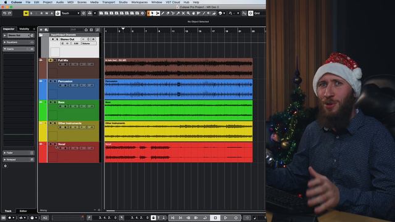Open the Volume automation parameter dropdown
The height and width of the screenshot is (222, 395).
[89, 43]
